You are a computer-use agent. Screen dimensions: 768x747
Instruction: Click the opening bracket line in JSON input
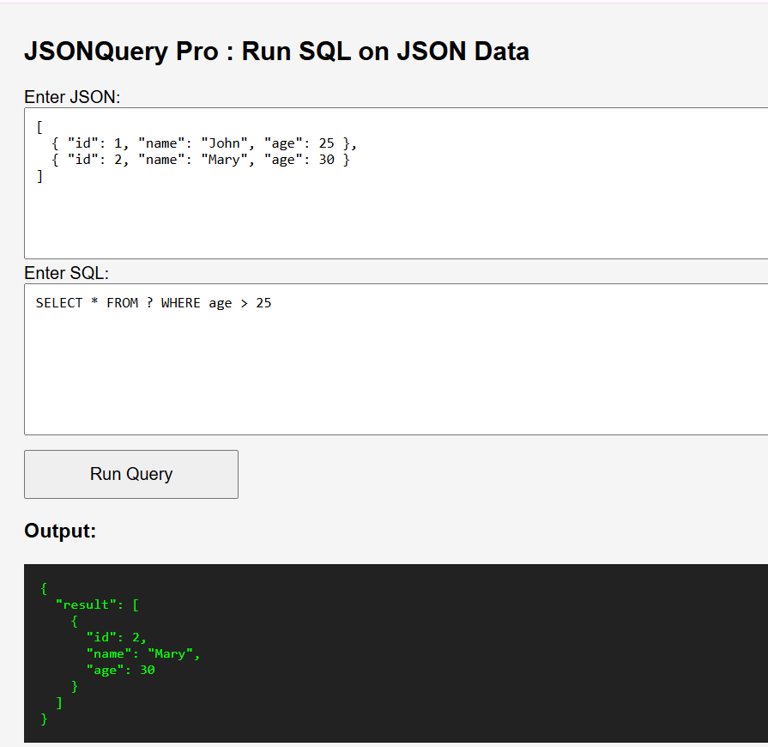click(x=39, y=126)
